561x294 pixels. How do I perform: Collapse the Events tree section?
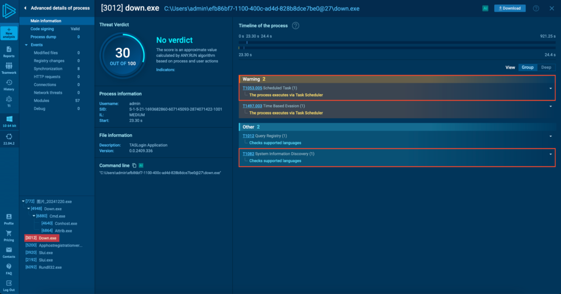pos(26,45)
